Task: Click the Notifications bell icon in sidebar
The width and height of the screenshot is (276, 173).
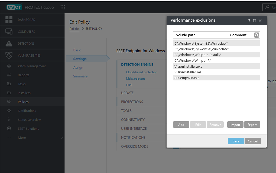Action: pyautogui.click(x=9, y=110)
